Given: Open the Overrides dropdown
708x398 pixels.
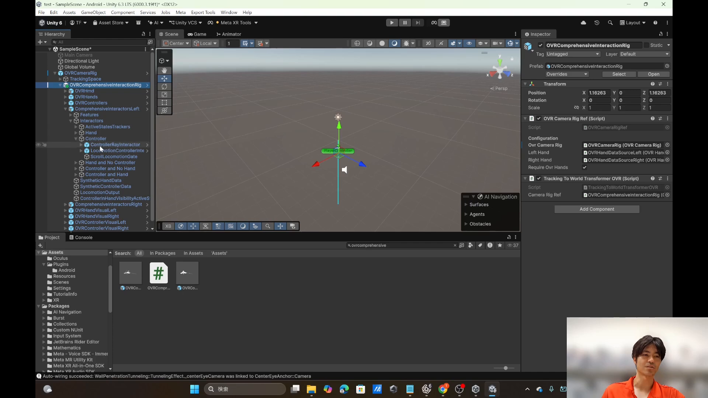Looking at the screenshot, I should [x=567, y=74].
